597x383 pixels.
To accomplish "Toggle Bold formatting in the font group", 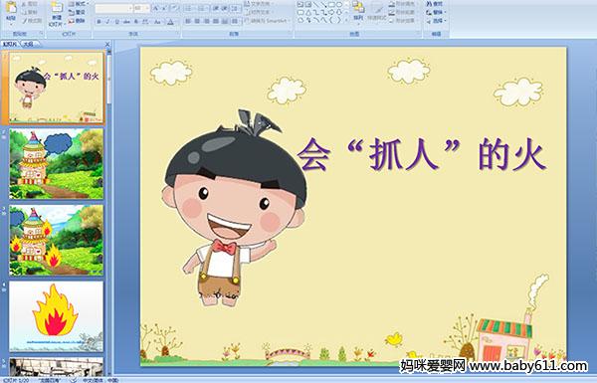I will pyautogui.click(x=99, y=22).
